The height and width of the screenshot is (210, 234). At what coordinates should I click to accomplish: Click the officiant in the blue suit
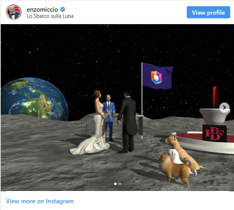pyautogui.click(x=109, y=116)
